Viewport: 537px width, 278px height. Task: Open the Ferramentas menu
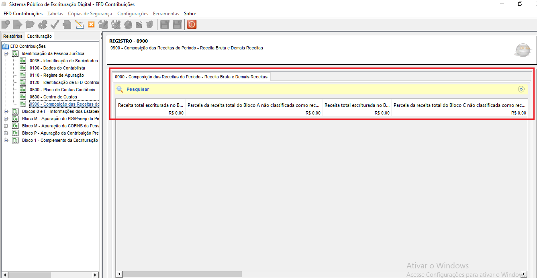166,14
